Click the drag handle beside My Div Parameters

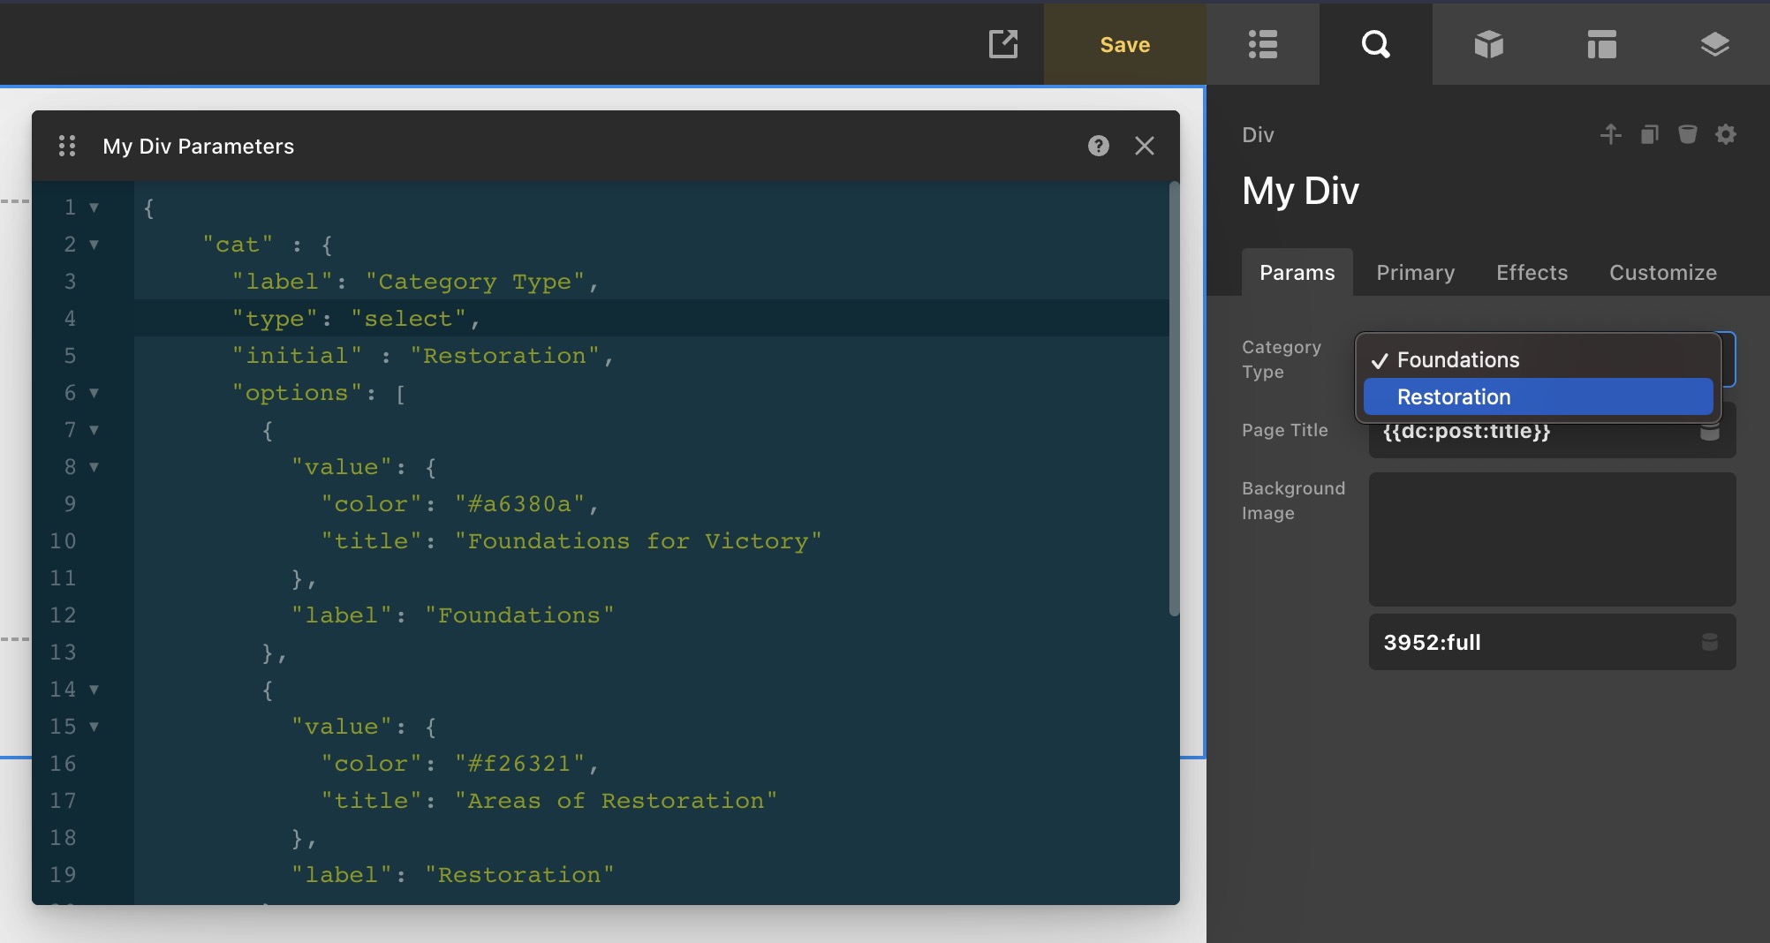point(67,146)
